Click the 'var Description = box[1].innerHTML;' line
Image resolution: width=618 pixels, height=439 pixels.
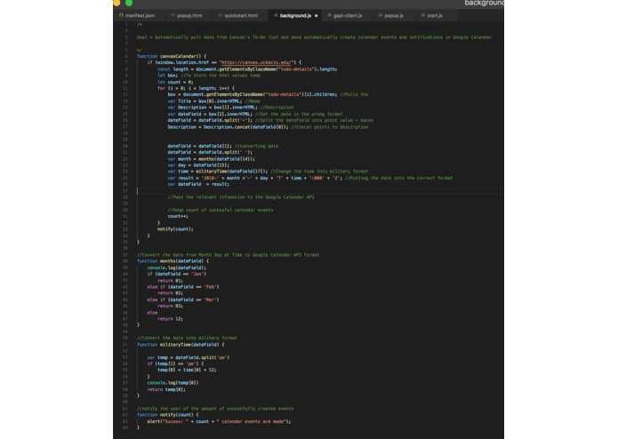pyautogui.click(x=230, y=108)
